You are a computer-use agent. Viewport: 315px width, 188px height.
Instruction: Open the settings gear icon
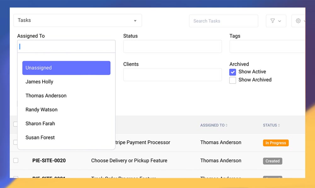coord(298,21)
